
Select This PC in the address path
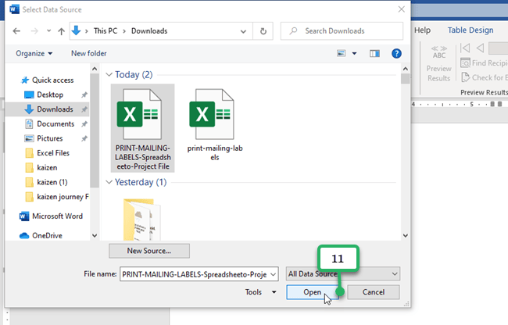coord(106,30)
